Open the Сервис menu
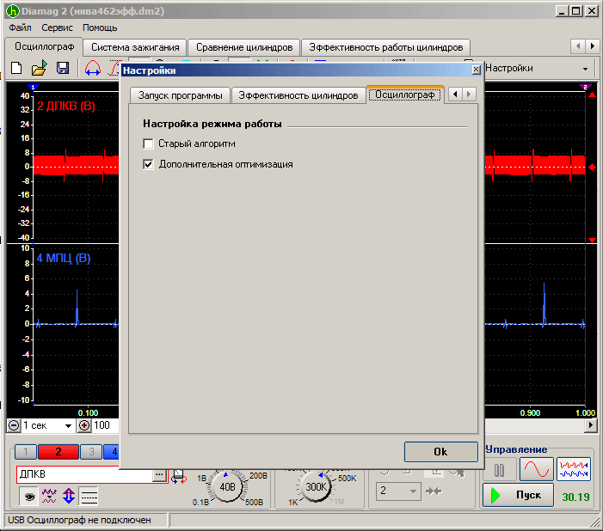 pyautogui.click(x=57, y=27)
